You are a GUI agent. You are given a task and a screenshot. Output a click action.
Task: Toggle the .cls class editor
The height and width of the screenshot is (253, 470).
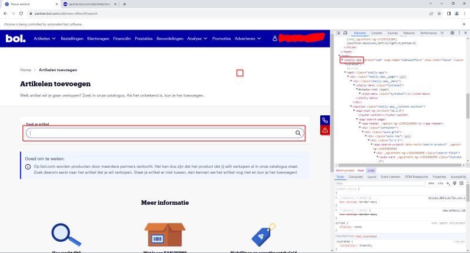(x=440, y=183)
